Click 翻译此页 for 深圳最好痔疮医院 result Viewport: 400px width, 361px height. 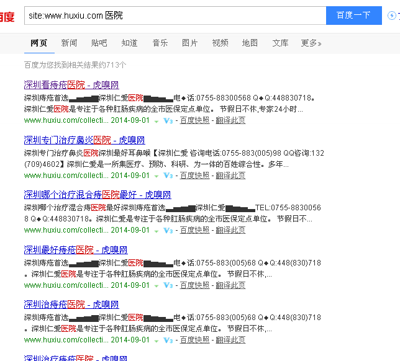(230, 285)
